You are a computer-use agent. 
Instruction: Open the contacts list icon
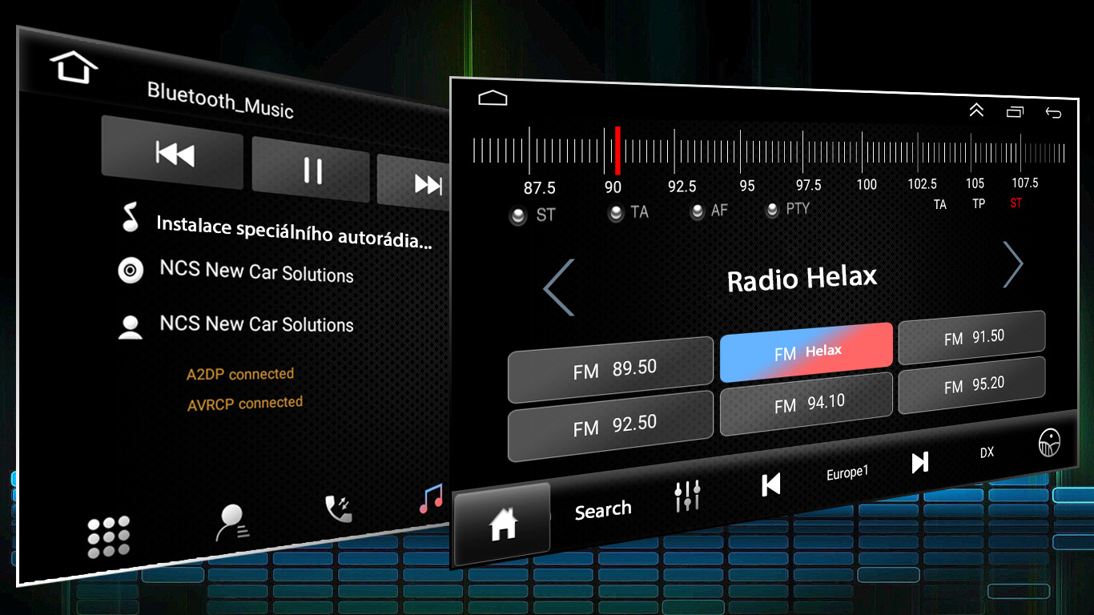234,522
